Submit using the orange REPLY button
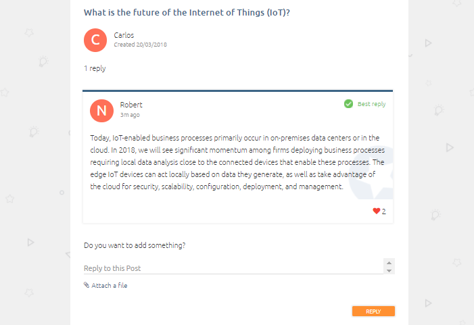474x325 pixels. tap(373, 311)
